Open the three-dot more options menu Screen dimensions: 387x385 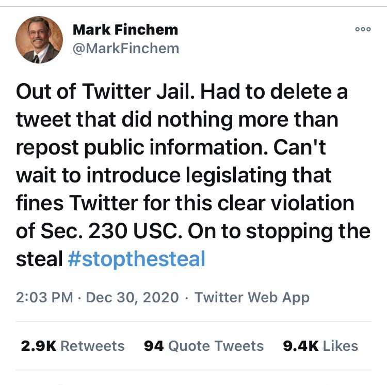point(363,30)
